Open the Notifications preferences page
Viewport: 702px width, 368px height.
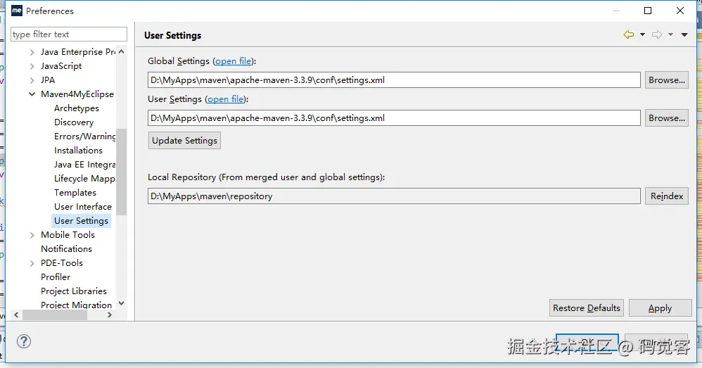66,249
